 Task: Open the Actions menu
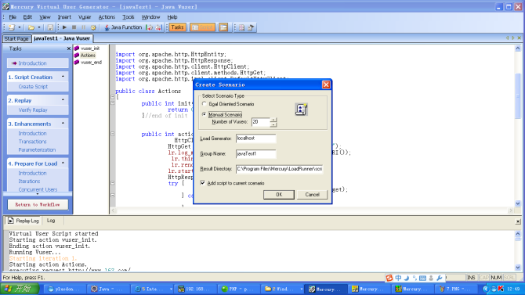107,17
